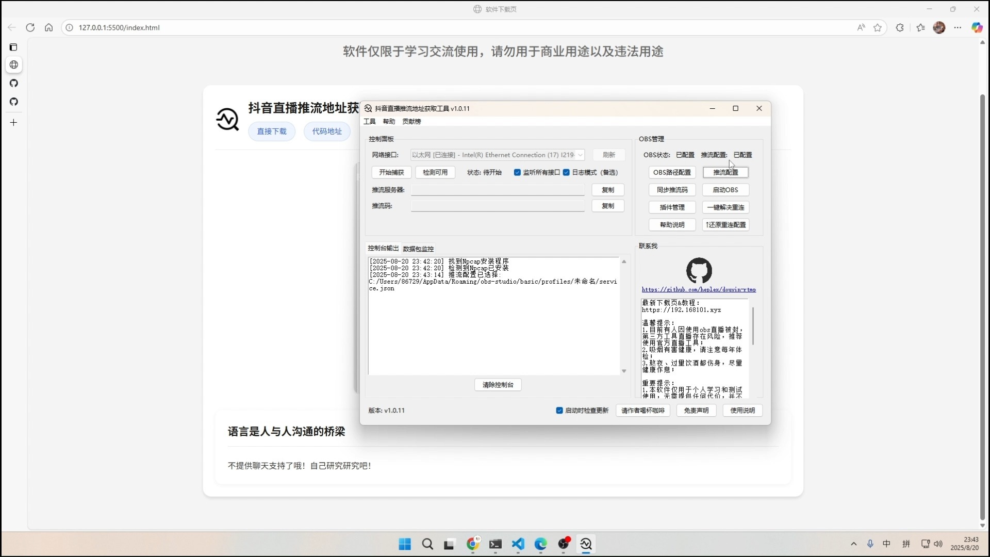The height and width of the screenshot is (557, 990).
Task: Click the browser back arrow
Action: click(12, 27)
